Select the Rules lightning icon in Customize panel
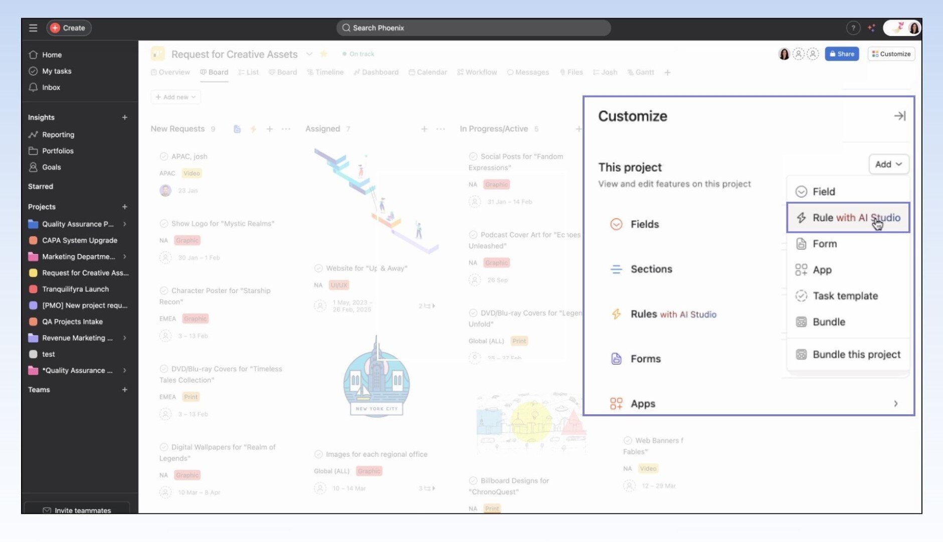 pyautogui.click(x=616, y=314)
